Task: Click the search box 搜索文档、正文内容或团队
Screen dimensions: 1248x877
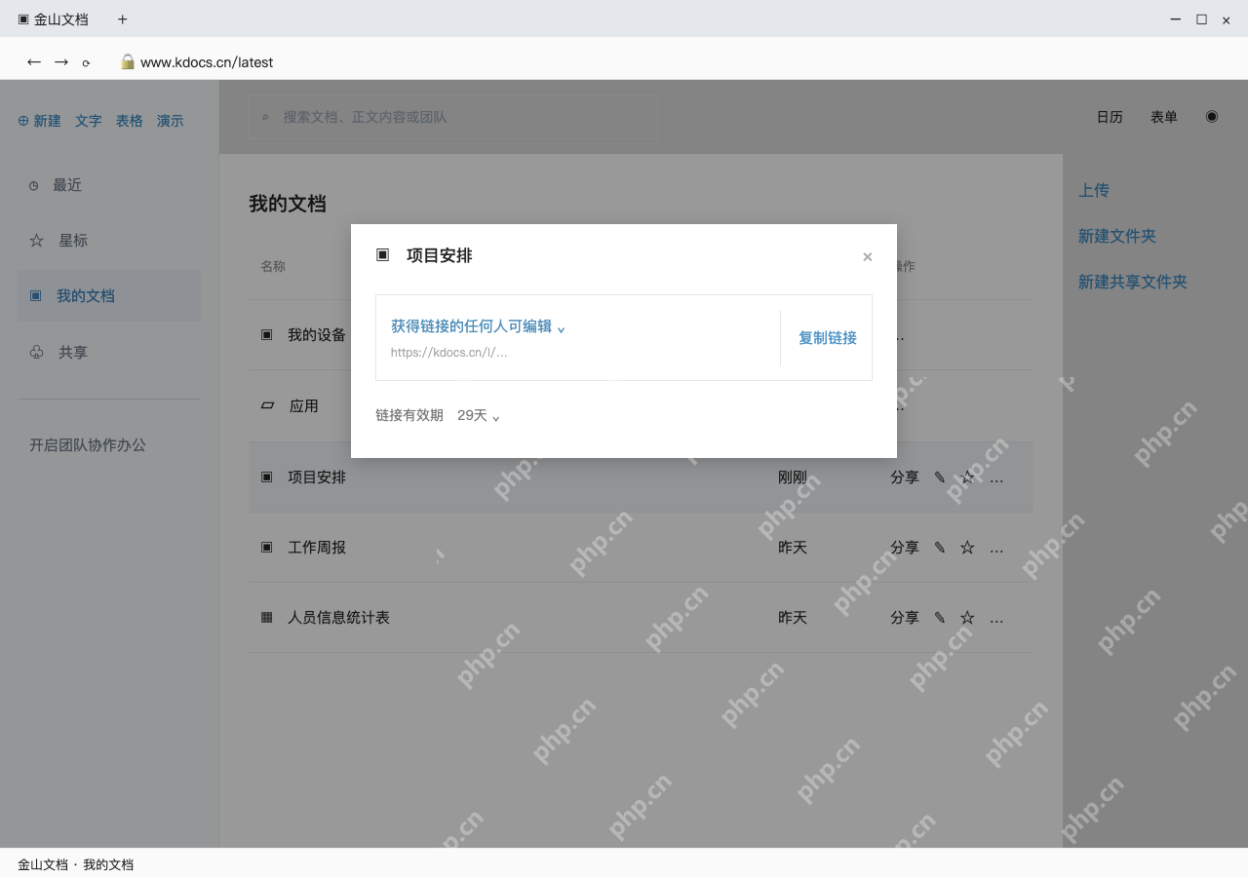Action: click(x=453, y=117)
